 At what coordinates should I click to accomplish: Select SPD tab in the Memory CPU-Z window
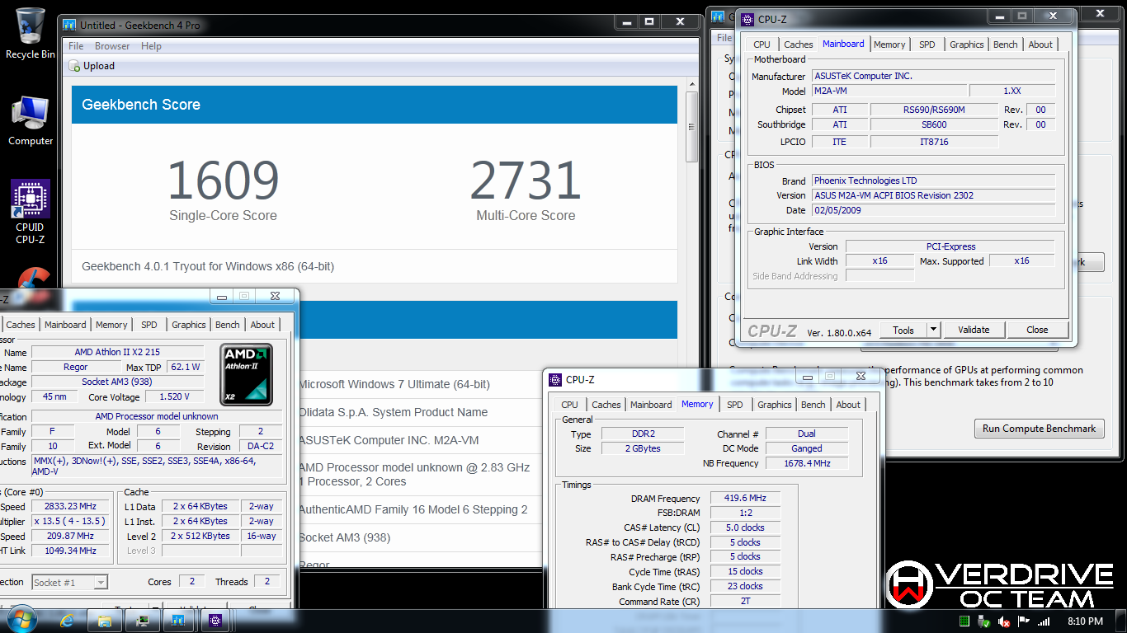[734, 405]
